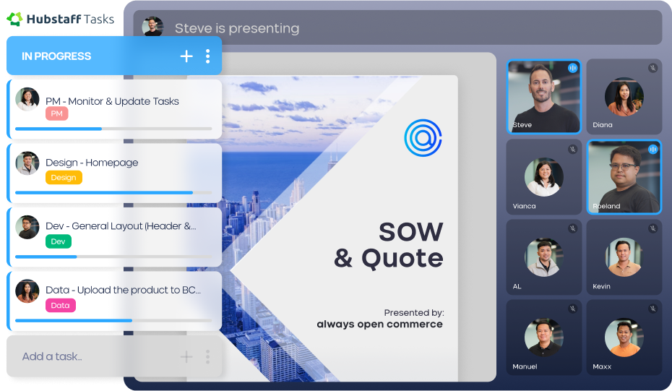Toggle Maxx's muted microphone icon
The width and height of the screenshot is (672, 391).
(652, 309)
